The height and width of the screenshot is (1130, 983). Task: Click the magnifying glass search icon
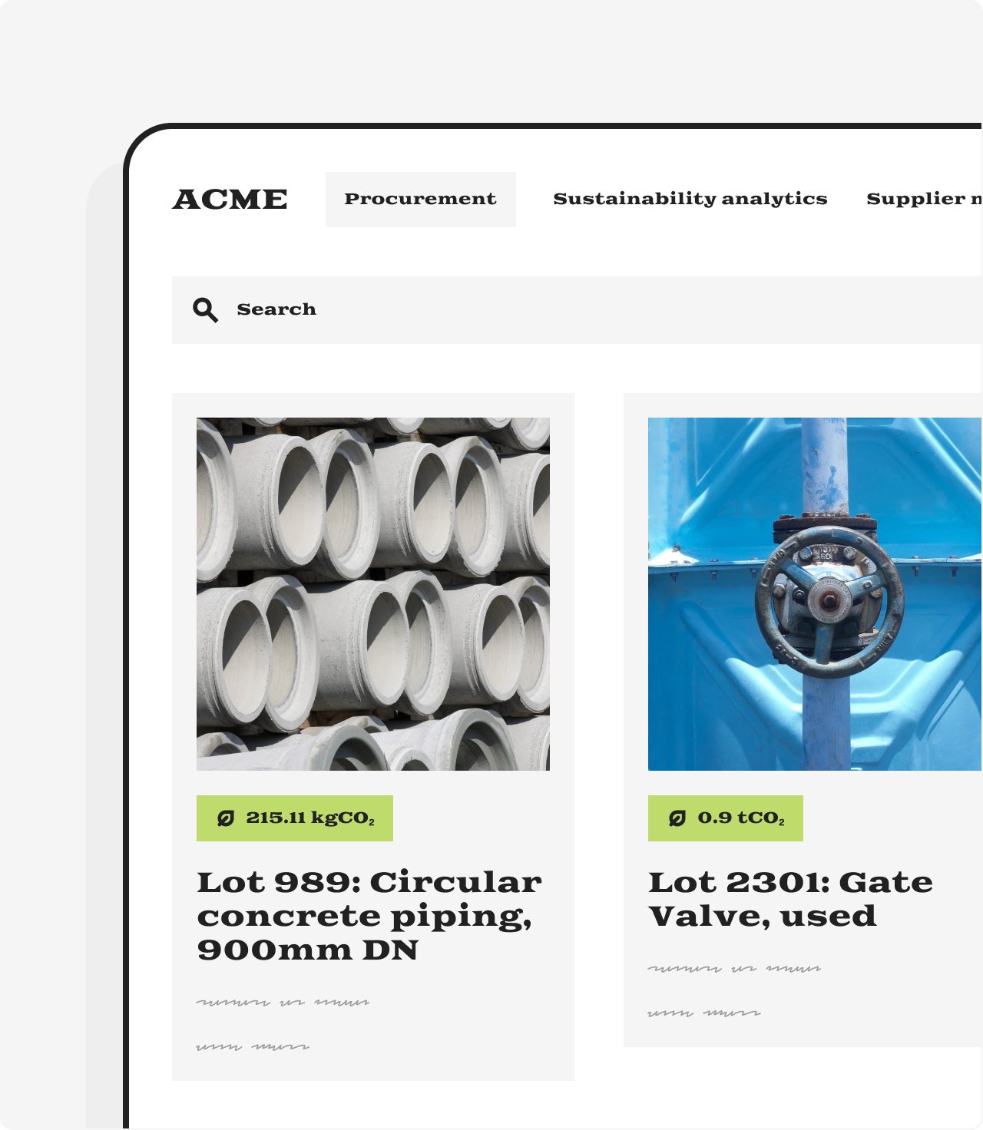(x=205, y=310)
